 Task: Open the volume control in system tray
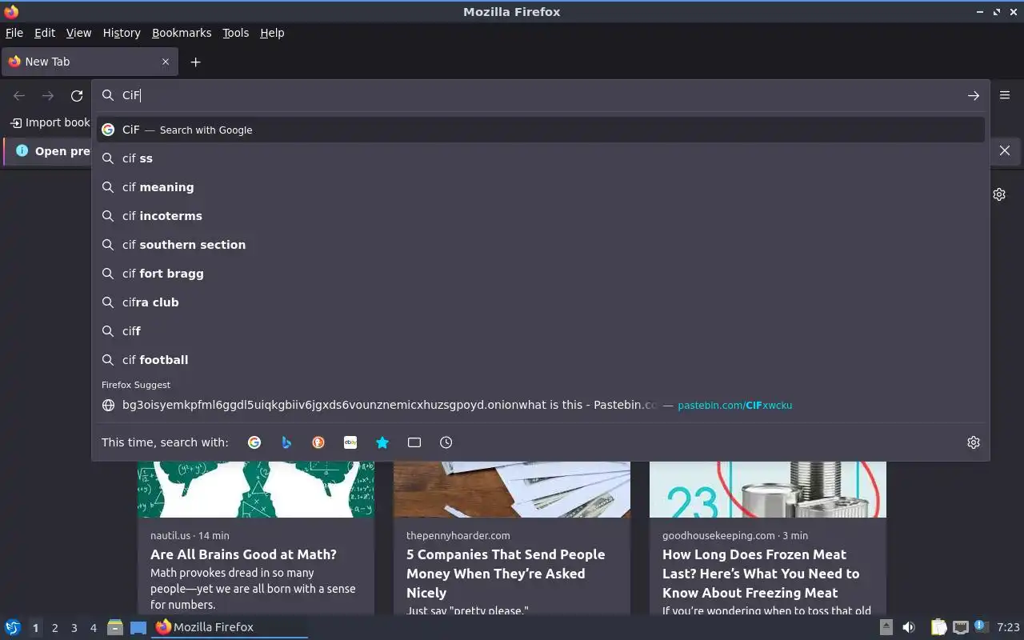[909, 627]
